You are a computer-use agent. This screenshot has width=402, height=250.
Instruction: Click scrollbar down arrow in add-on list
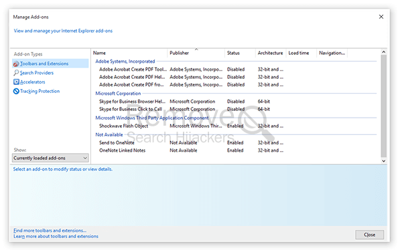[x=383, y=161]
